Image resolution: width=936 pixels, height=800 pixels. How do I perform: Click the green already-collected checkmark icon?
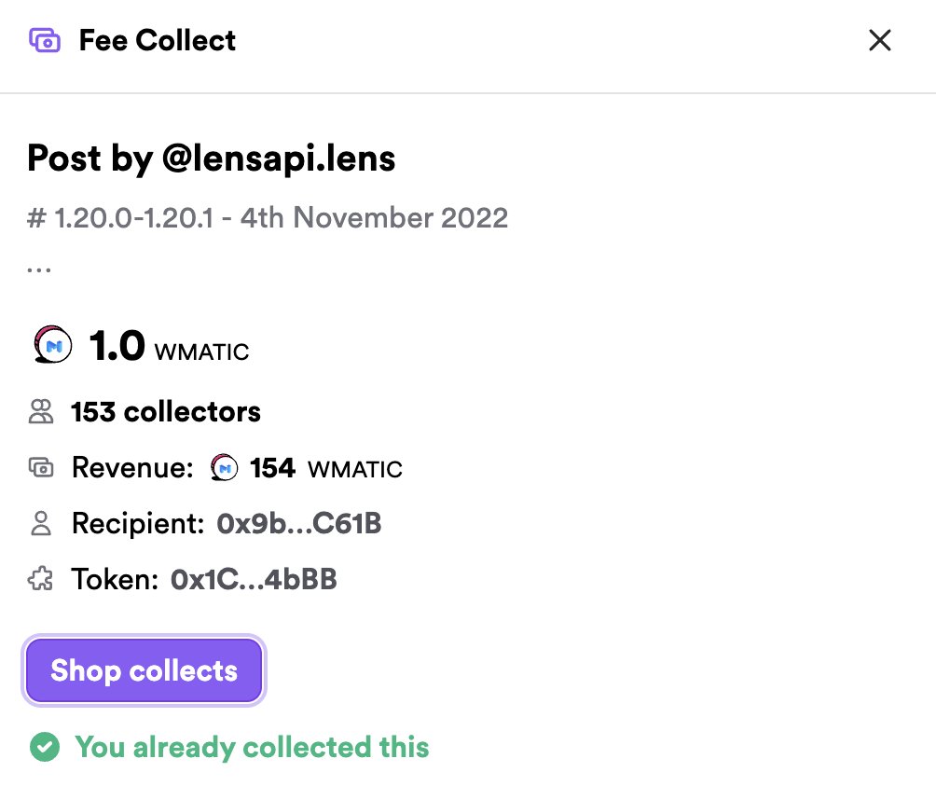point(44,747)
